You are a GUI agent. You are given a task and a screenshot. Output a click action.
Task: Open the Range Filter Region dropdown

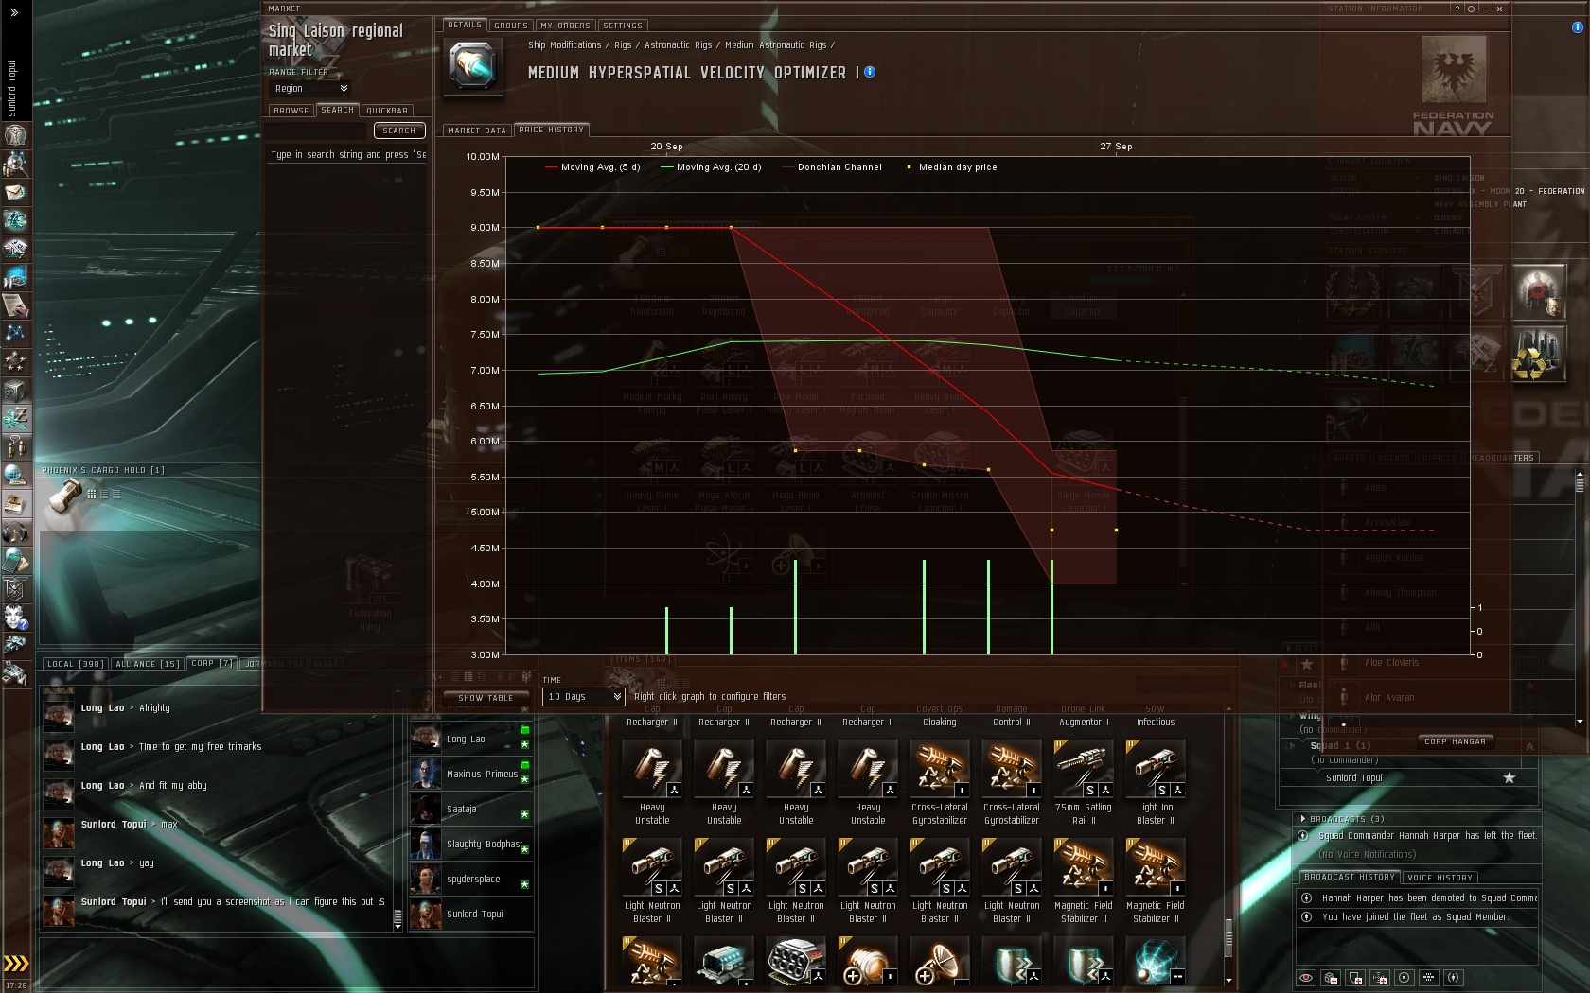click(x=309, y=89)
